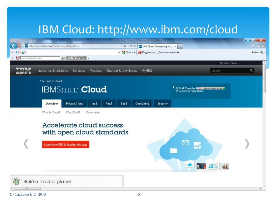Open the Products menu
This screenshot has width=276, height=207.
[x=96, y=71]
